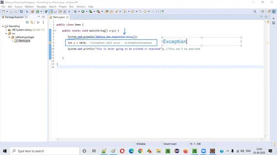Toggle Show Whitespace Characters pilcrow icon

click(x=69, y=12)
